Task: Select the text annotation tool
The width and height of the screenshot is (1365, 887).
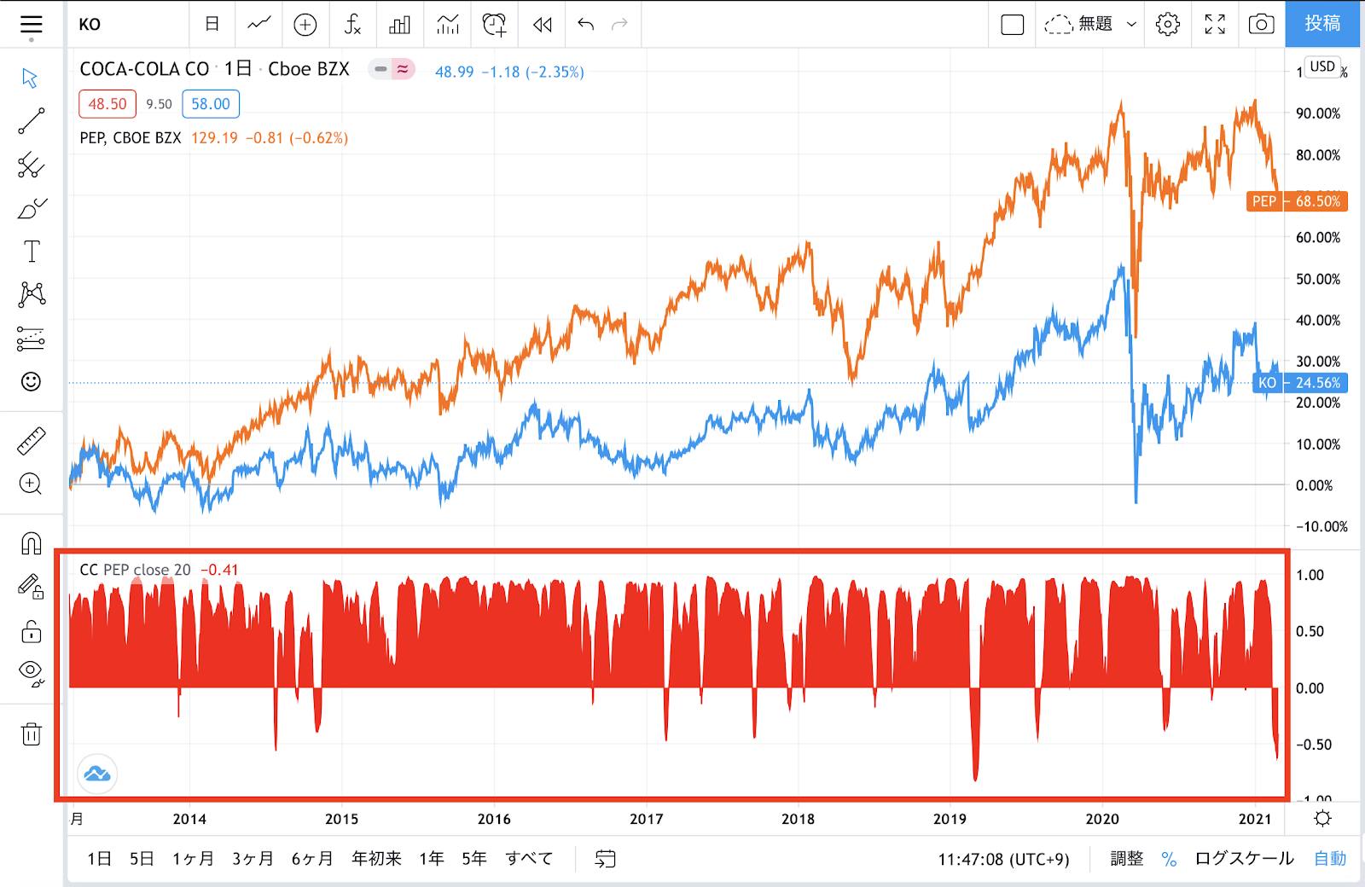Action: (x=31, y=252)
